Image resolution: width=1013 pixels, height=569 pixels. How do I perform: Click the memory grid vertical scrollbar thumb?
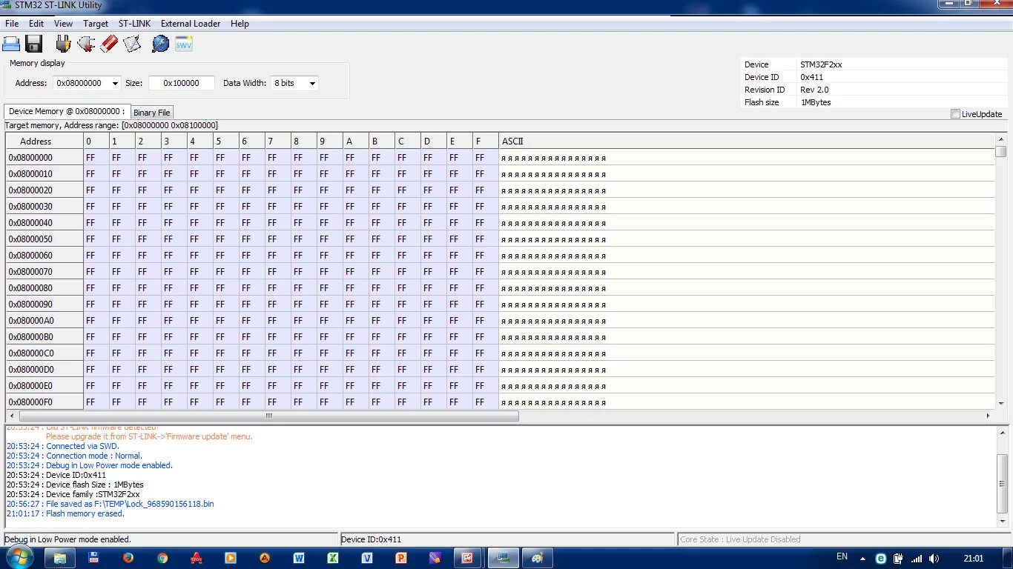[x=1001, y=152]
